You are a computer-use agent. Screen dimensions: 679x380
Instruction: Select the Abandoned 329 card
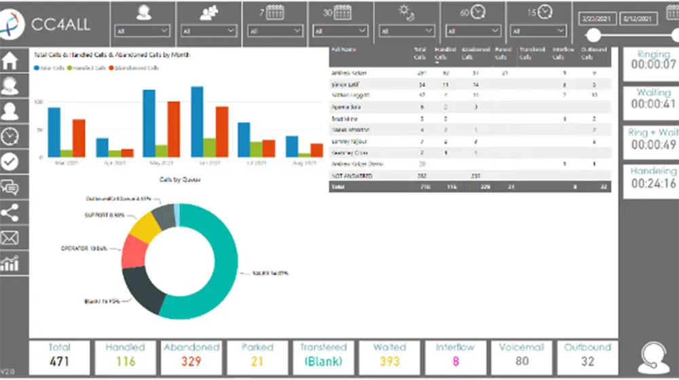click(x=191, y=358)
